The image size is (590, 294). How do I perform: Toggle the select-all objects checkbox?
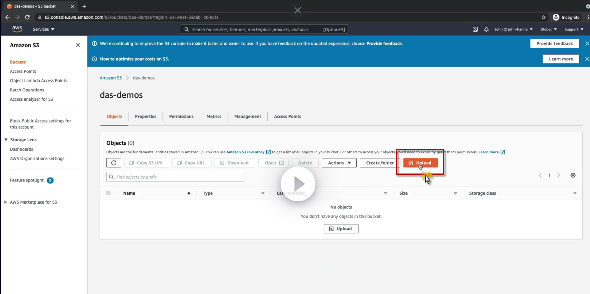point(108,193)
